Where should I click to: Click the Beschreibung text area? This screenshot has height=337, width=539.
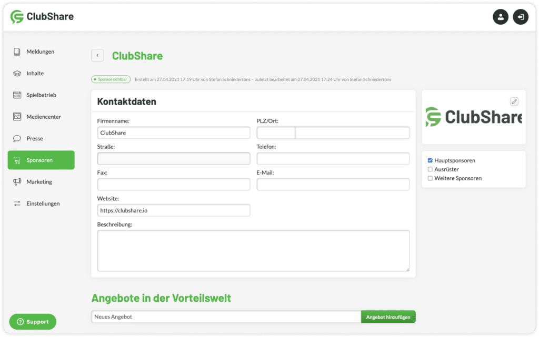253,251
